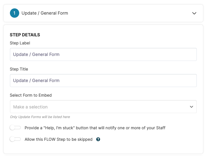Click the empty area of the step header bar
The height and width of the screenshot is (156, 207).
coord(130,13)
